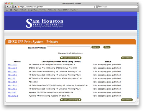Click the top Sort Descending button
Viewport: 143px width, 111px height.
(70, 58)
